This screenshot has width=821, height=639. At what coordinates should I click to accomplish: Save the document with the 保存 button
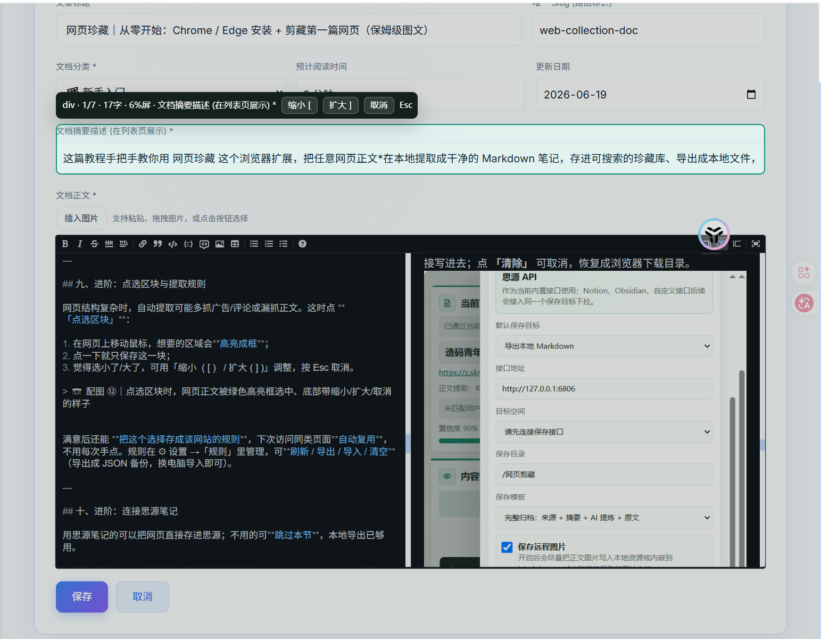82,597
